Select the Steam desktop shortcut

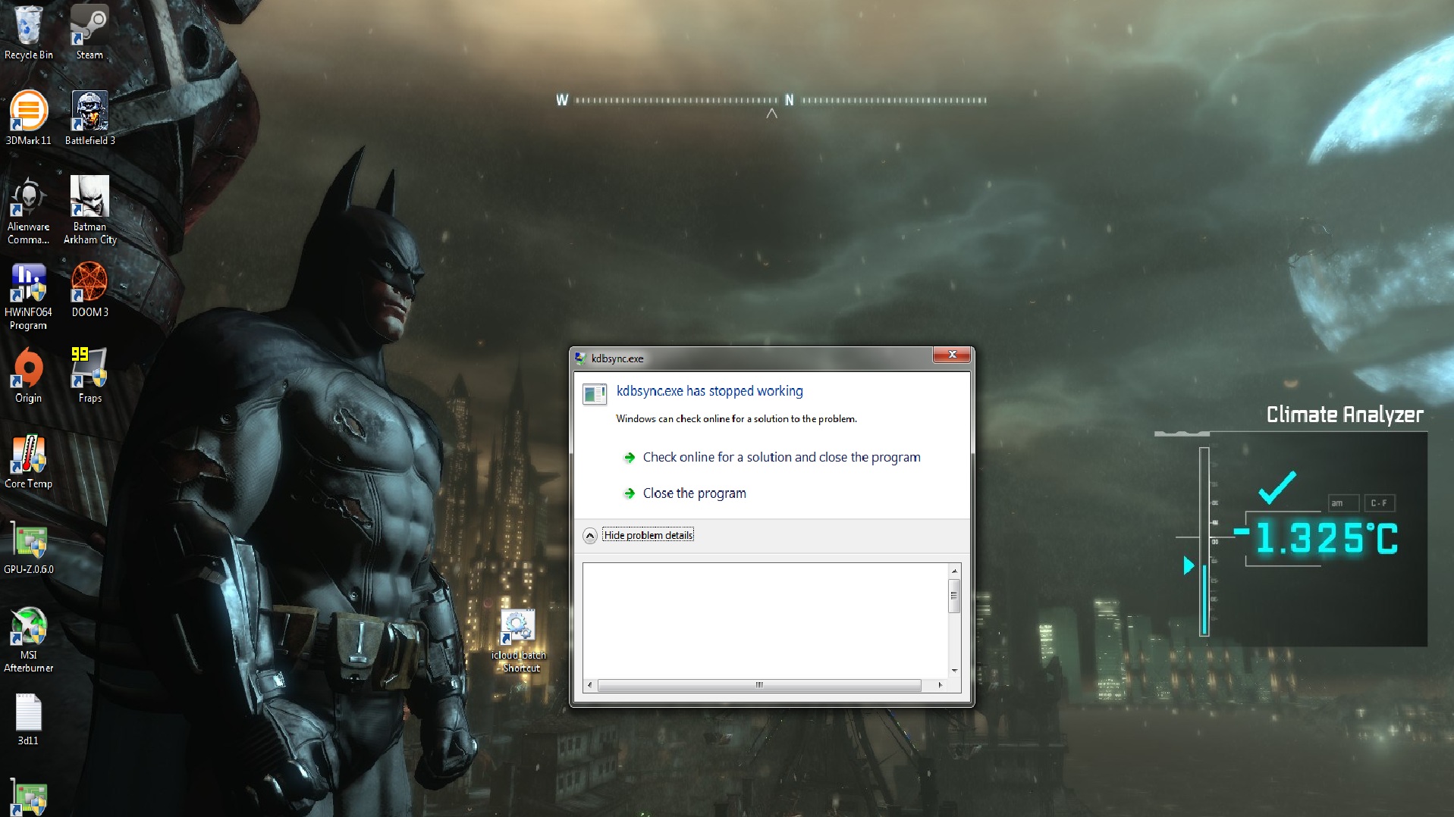[90, 32]
